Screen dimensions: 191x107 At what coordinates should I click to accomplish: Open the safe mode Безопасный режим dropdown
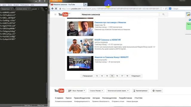(x=118, y=91)
